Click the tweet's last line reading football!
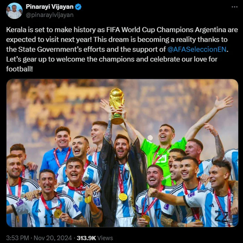Viewport: 243px width, 243px height. tap(19, 69)
